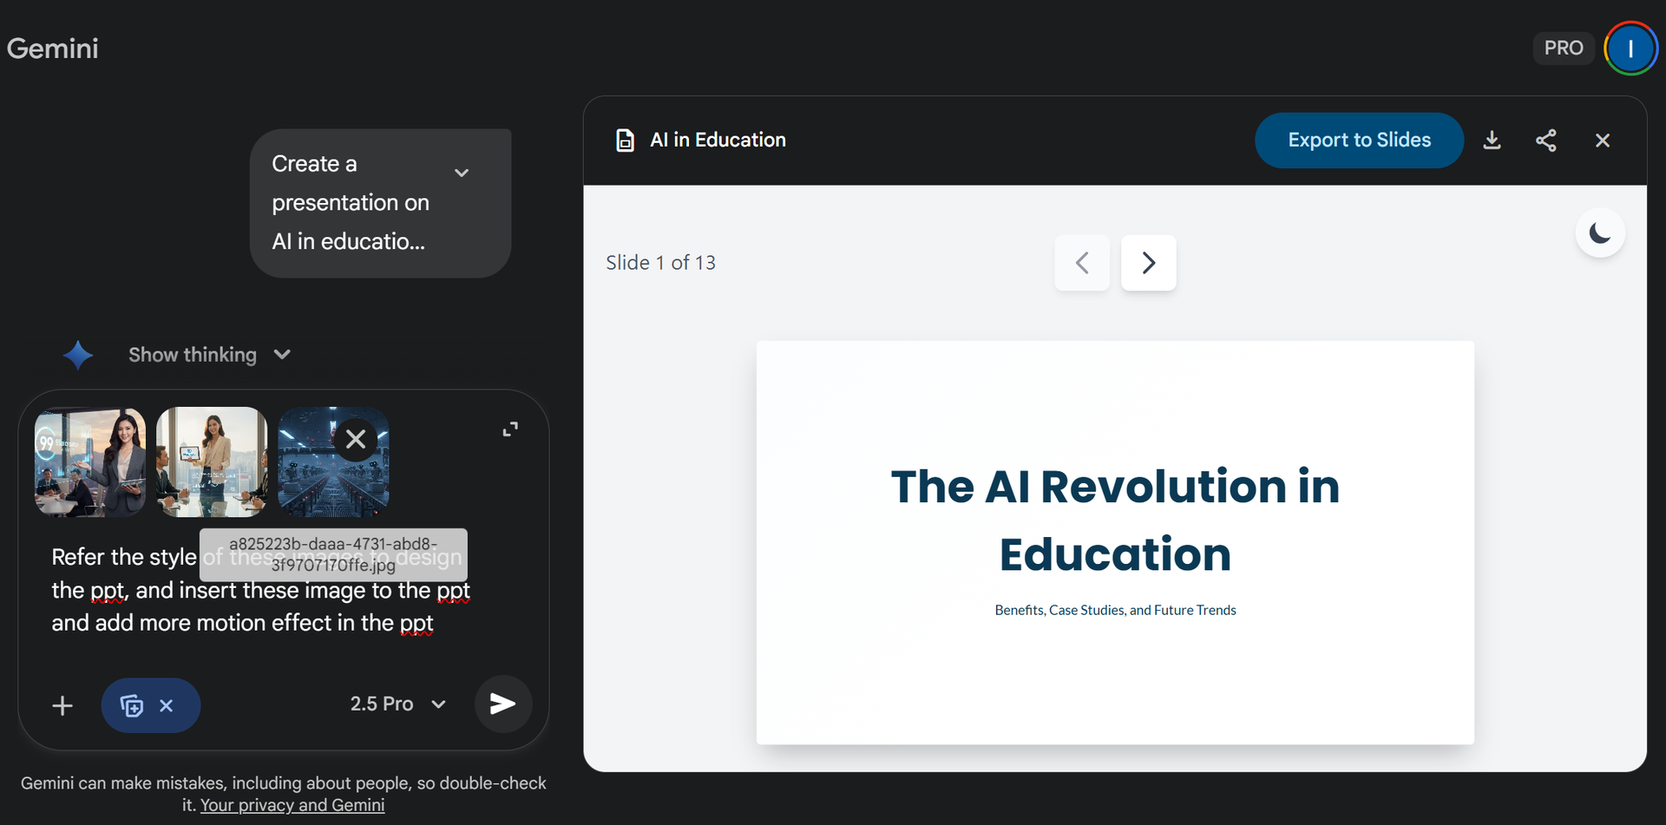Image resolution: width=1666 pixels, height=825 pixels.
Task: Deselect the active canvas tool chip
Action: tap(167, 706)
